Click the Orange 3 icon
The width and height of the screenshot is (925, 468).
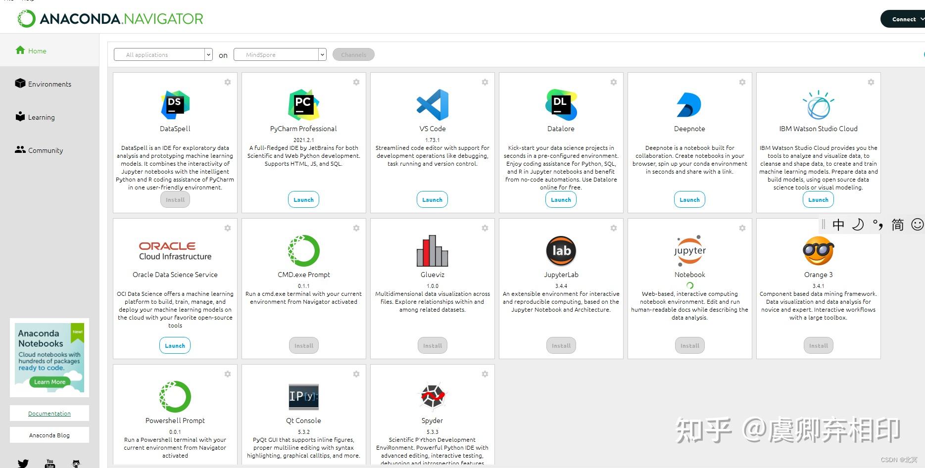click(x=819, y=251)
